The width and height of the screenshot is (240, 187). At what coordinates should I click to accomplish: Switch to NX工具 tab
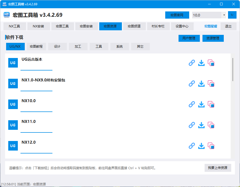click(15, 26)
